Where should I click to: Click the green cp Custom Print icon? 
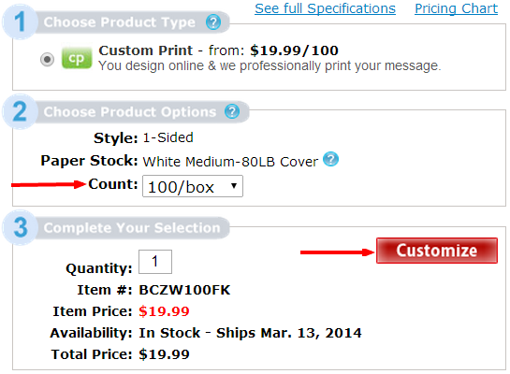click(77, 58)
